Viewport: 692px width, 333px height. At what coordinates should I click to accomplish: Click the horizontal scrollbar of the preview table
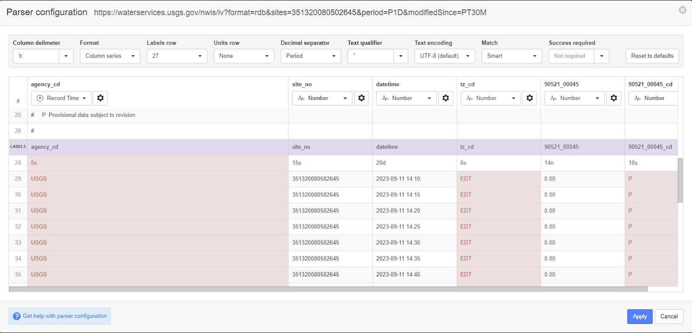[x=328, y=289]
